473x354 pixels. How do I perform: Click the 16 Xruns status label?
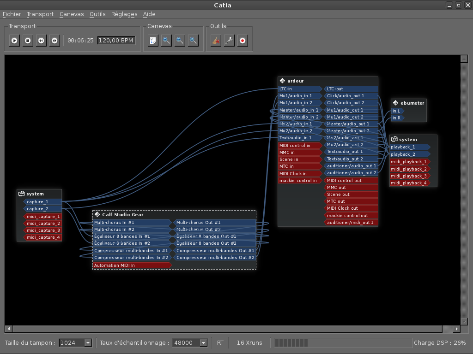click(249, 343)
